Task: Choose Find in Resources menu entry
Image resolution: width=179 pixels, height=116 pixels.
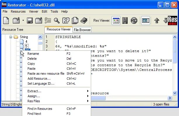Action: point(57,109)
